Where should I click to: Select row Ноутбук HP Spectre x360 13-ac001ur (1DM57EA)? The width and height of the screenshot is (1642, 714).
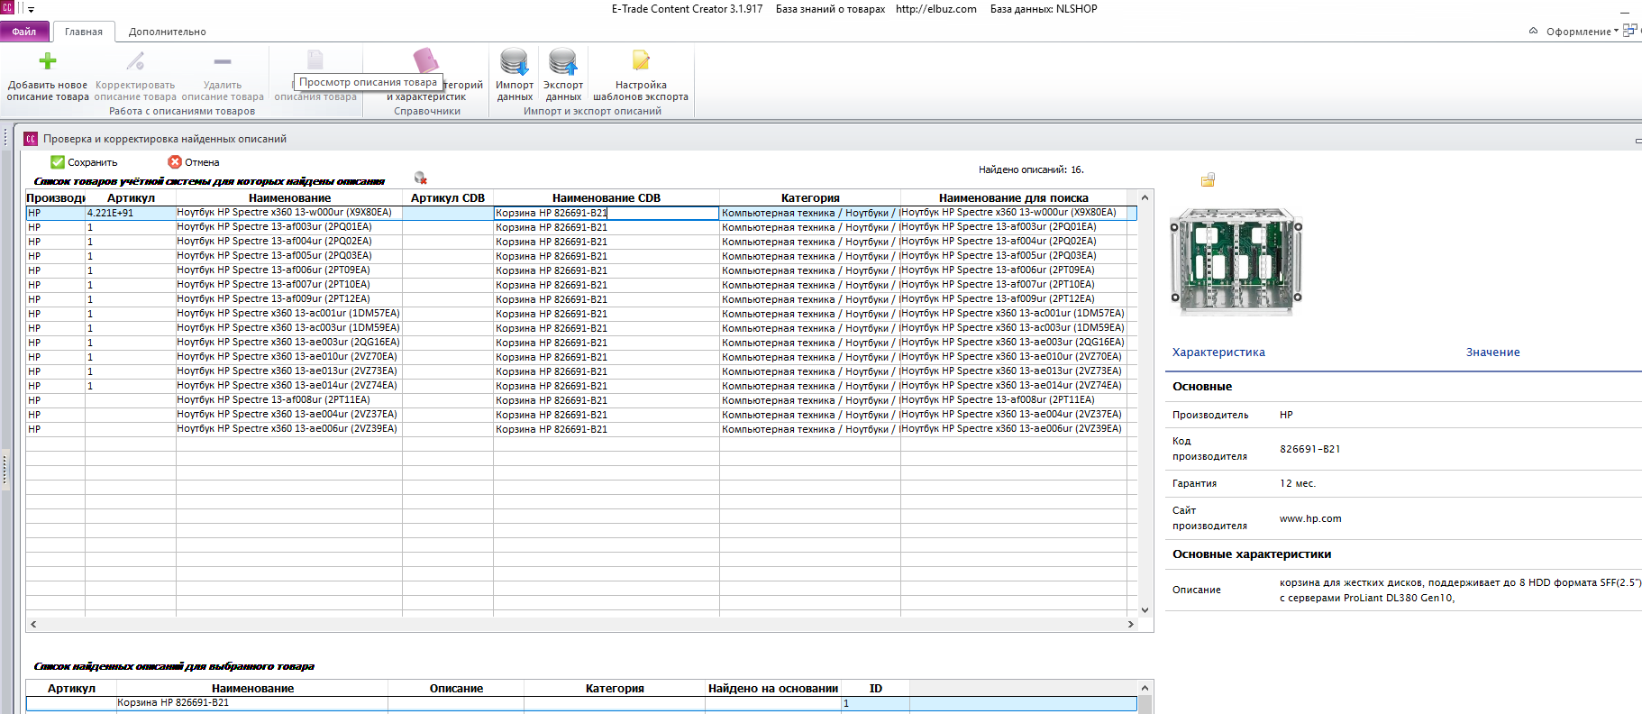tap(581, 314)
